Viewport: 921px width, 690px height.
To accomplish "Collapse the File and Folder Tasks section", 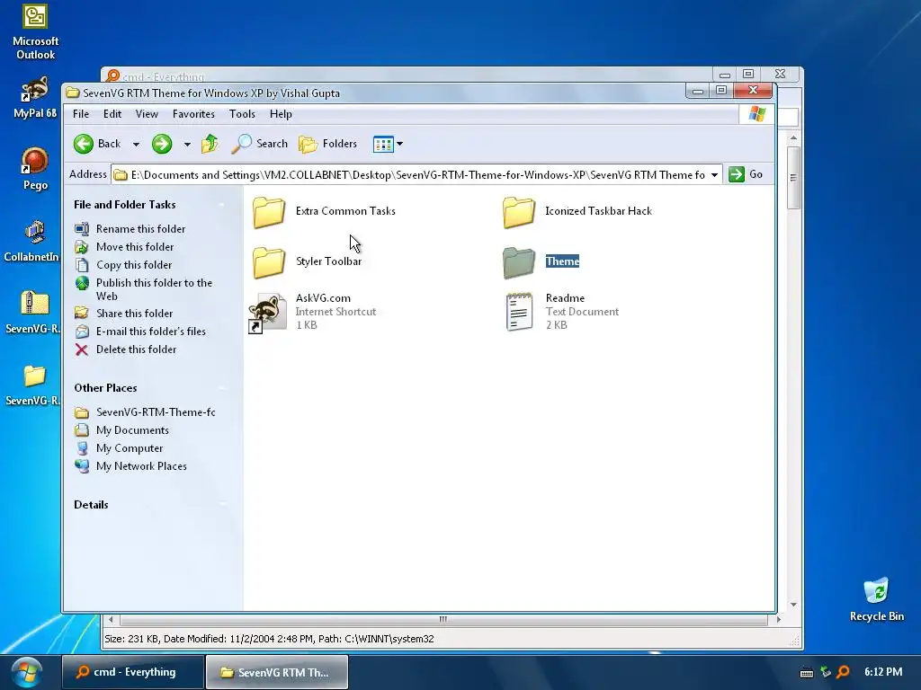I will coord(222,205).
